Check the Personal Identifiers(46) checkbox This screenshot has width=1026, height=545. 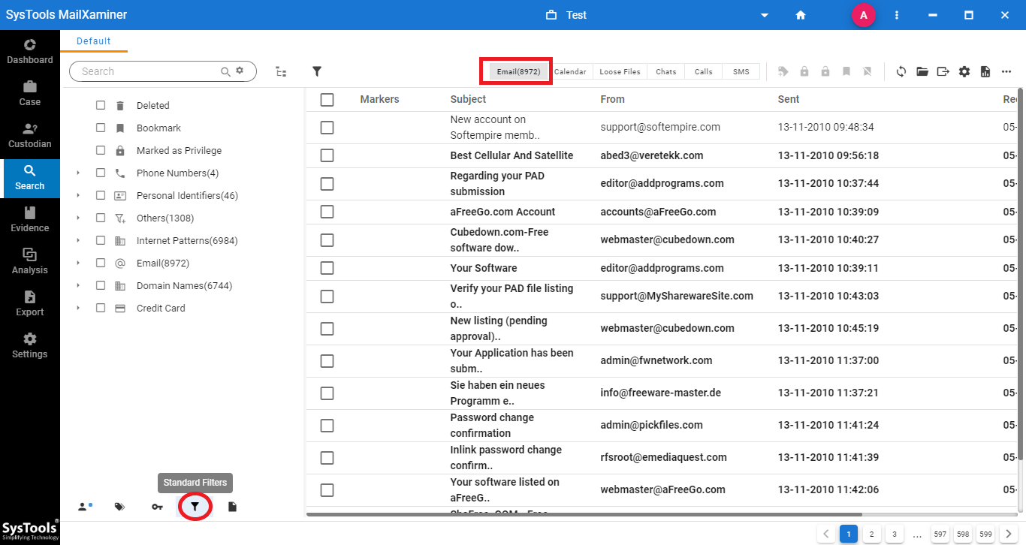point(101,195)
